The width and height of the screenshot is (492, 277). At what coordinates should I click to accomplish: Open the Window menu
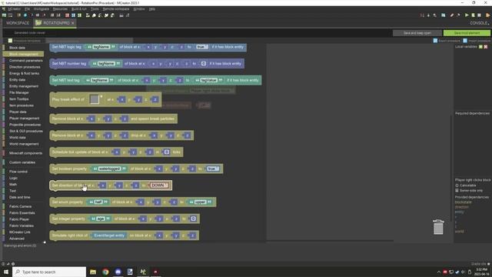[x=139, y=9]
